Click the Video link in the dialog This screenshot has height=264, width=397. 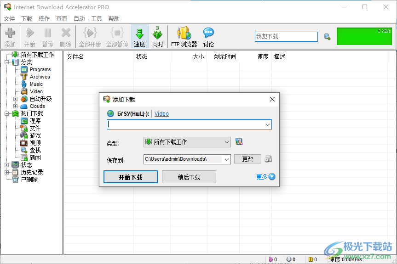(161, 114)
